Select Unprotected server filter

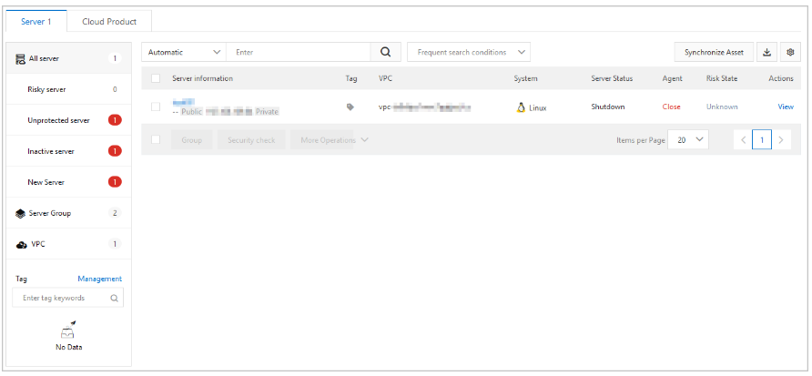(69, 120)
